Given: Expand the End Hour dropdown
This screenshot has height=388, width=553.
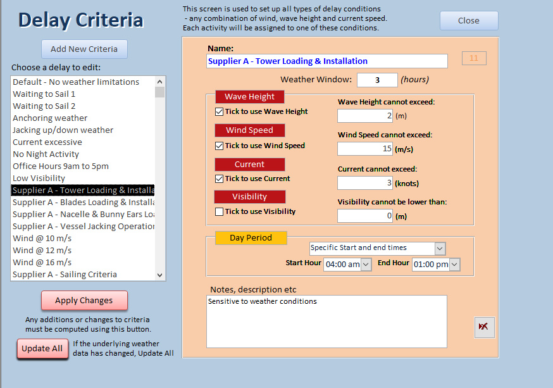Looking at the screenshot, I should 455,264.
